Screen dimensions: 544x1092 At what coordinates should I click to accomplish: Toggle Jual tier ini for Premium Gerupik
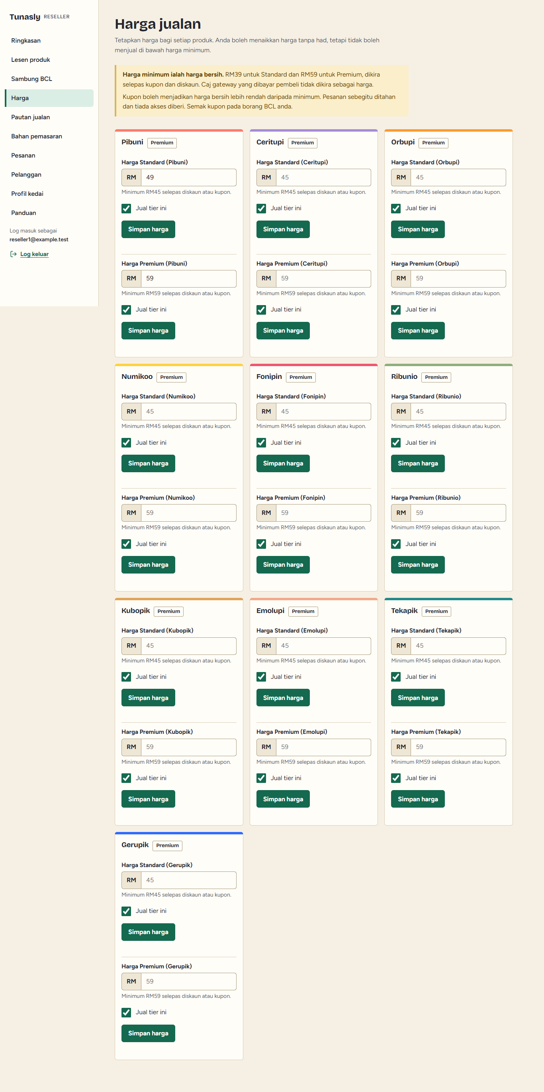click(x=126, y=1012)
